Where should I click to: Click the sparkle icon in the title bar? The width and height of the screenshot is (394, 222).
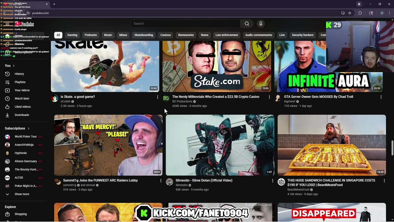click(x=359, y=4)
